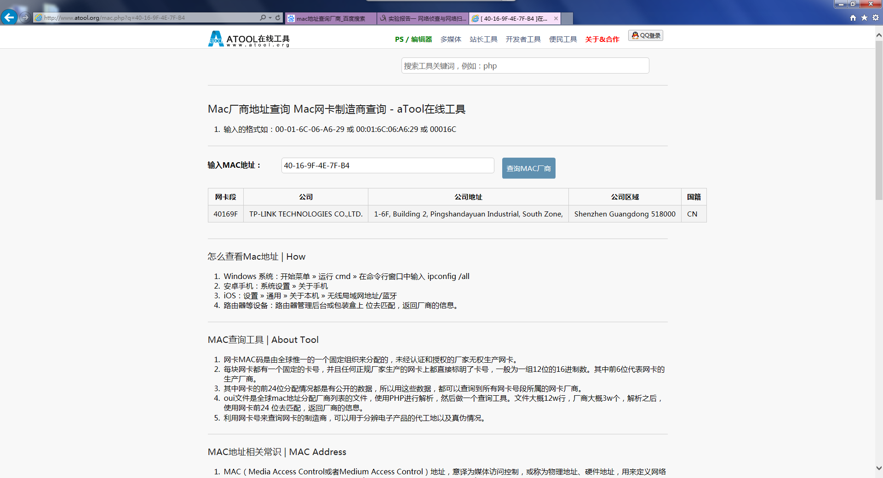Click the 路由器等设备 instruction line
Viewport: 883px width, 478px height.
pos(342,305)
